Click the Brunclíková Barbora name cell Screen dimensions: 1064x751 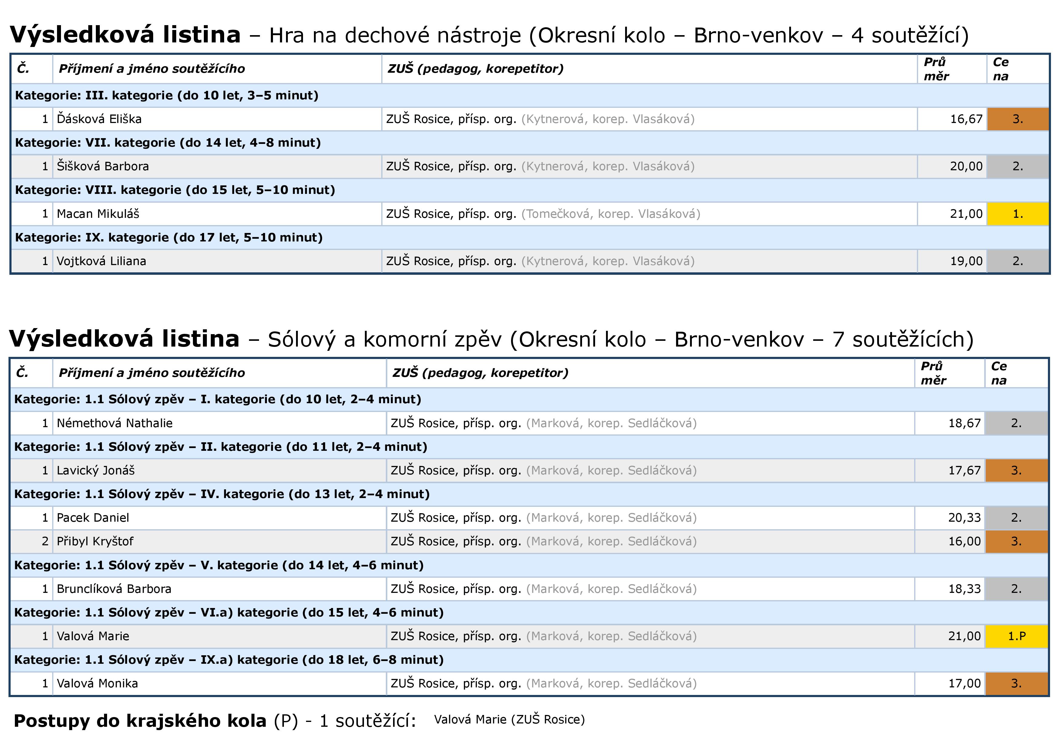114,589
